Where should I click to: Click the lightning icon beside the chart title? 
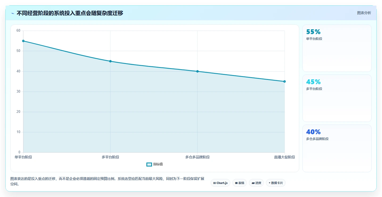point(13,13)
